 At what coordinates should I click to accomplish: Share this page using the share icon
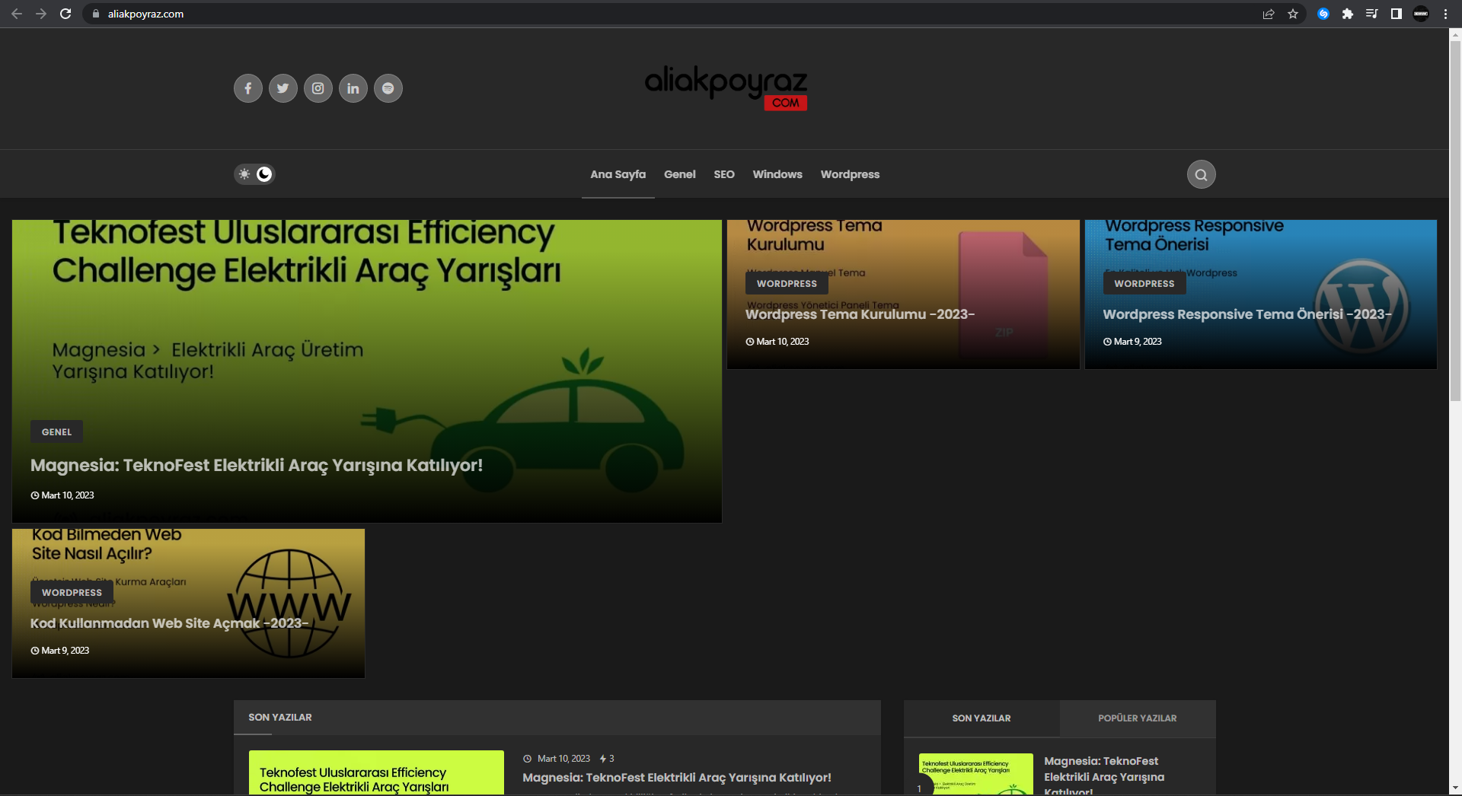[x=1269, y=14]
